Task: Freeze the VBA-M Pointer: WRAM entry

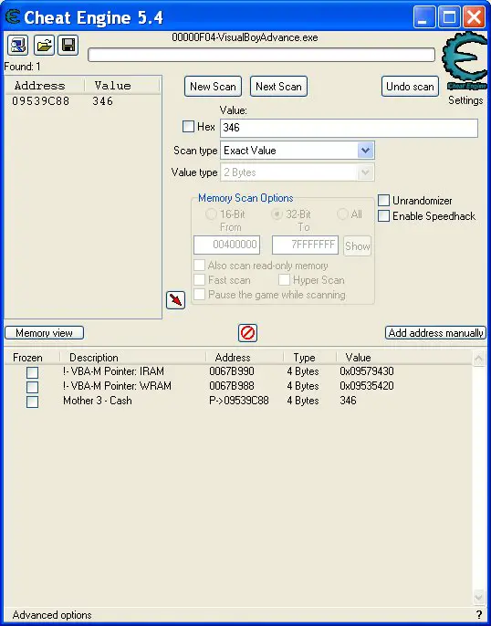Action: pyautogui.click(x=32, y=387)
